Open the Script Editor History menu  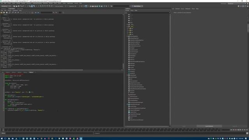(x=9, y=10)
